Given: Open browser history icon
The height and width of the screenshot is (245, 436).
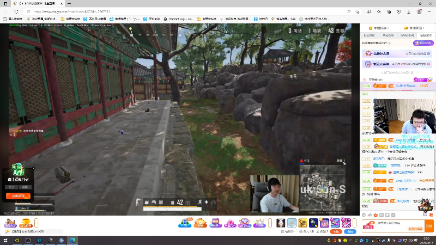Looking at the screenshot, I should tap(399, 11).
